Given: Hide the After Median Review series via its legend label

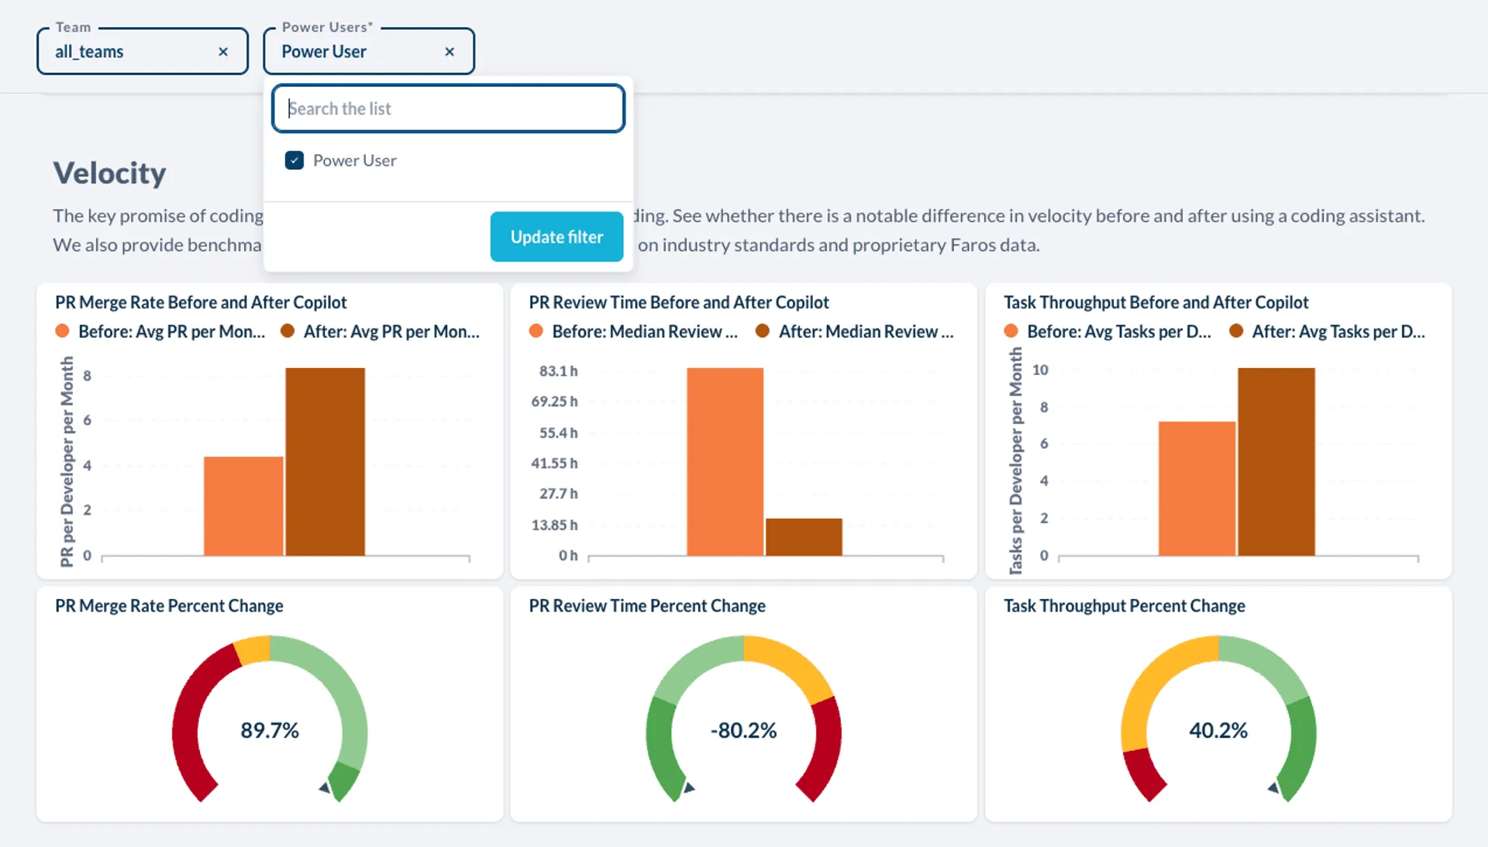Looking at the screenshot, I should click(866, 331).
